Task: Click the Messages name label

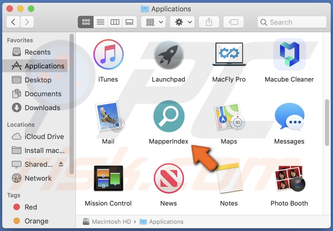Action: (x=289, y=141)
